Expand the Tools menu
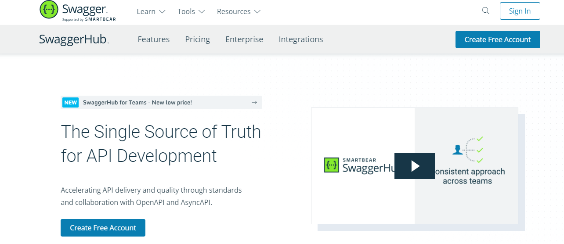The image size is (564, 244). point(191,11)
